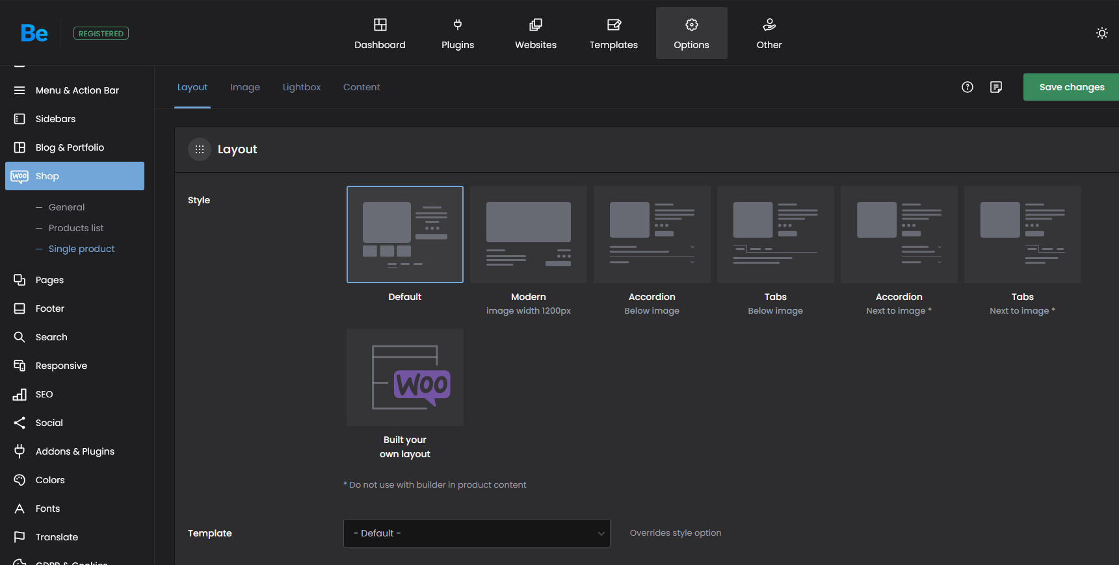Select the Shop Woo menu item
The width and height of the screenshot is (1119, 565).
[x=75, y=176]
